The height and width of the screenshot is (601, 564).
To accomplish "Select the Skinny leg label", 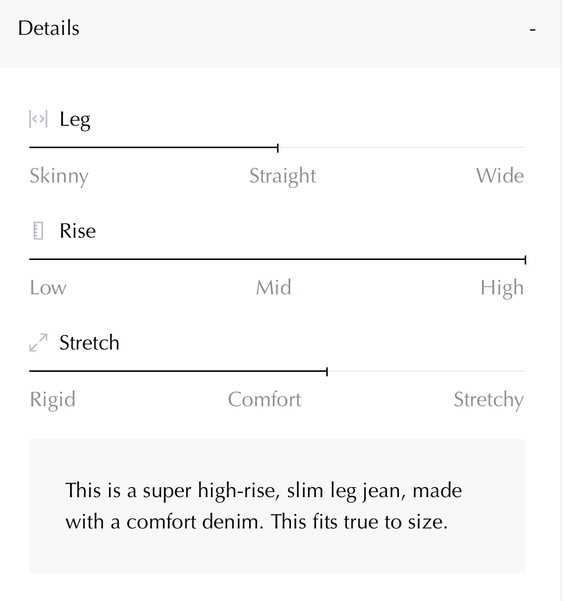I will pos(59,176).
